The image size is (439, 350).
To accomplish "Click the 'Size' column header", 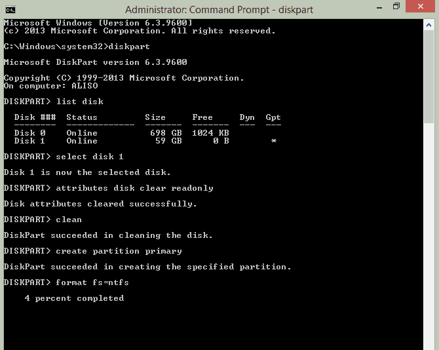I will pyautogui.click(x=155, y=117).
